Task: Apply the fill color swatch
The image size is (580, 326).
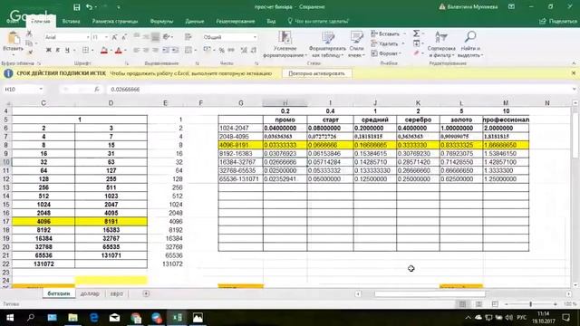Action: point(104,51)
